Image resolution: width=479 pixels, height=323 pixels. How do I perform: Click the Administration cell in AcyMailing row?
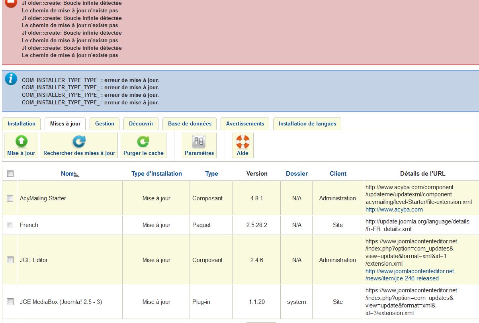click(338, 198)
